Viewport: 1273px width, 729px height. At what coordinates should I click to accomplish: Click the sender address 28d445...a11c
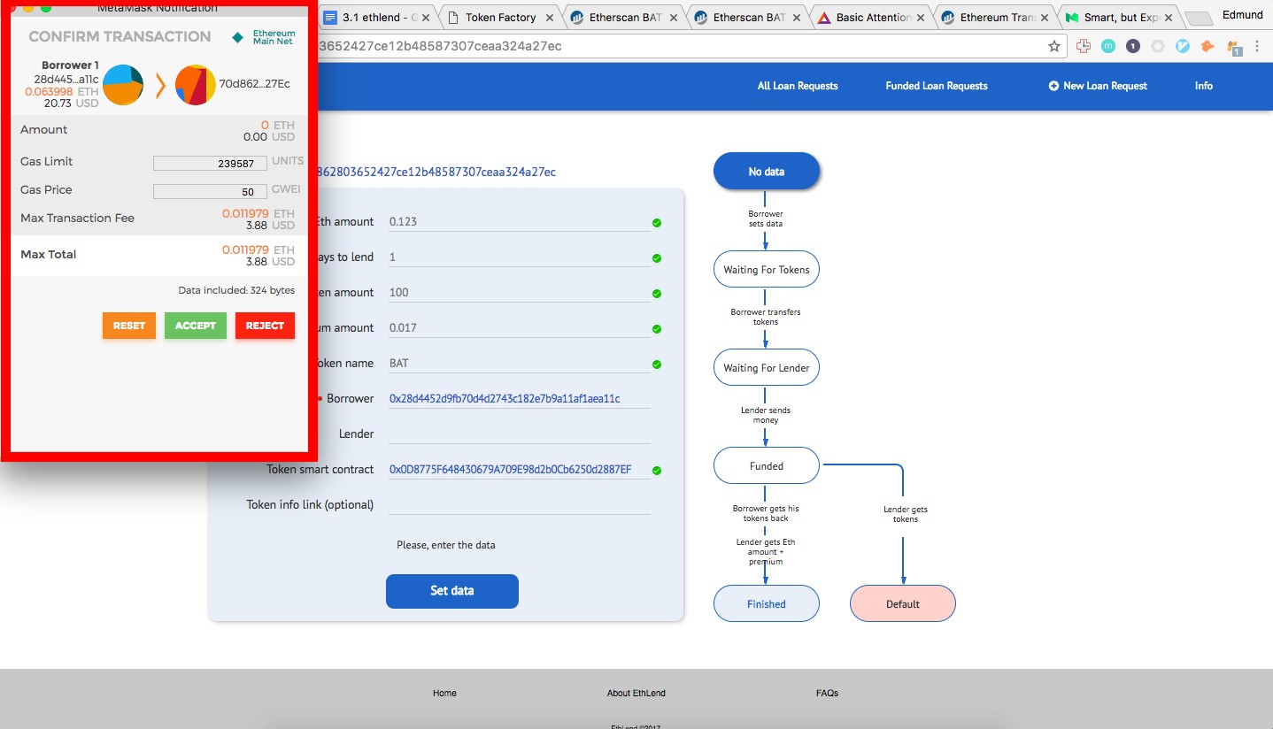tap(66, 79)
